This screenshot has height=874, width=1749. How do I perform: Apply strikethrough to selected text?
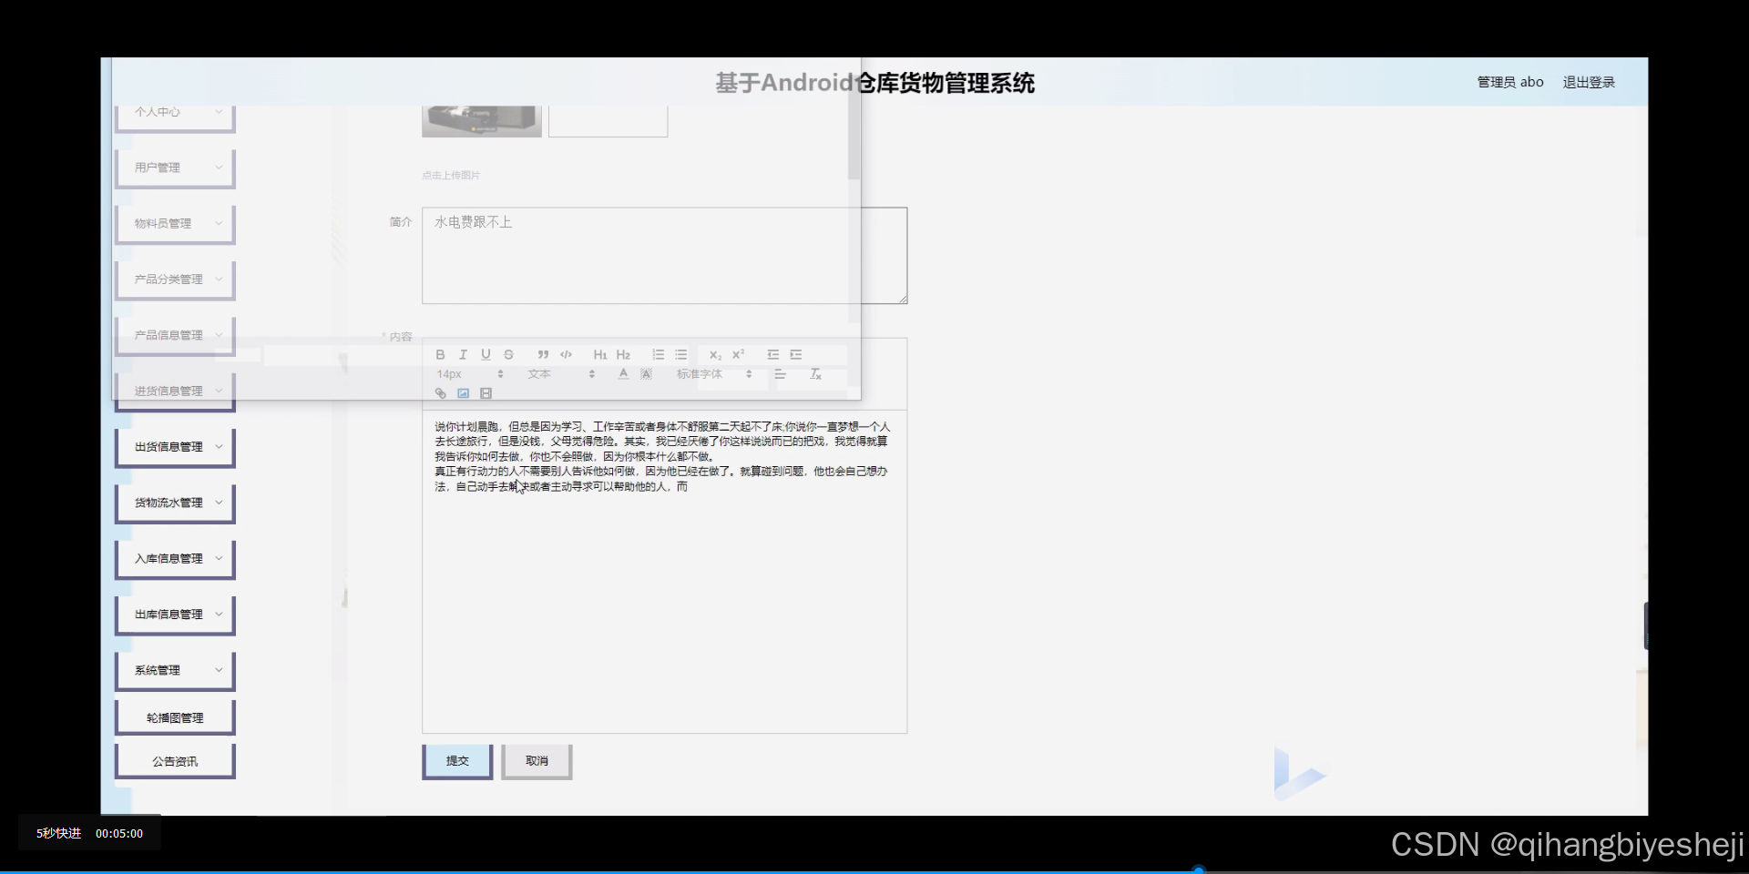click(x=508, y=354)
